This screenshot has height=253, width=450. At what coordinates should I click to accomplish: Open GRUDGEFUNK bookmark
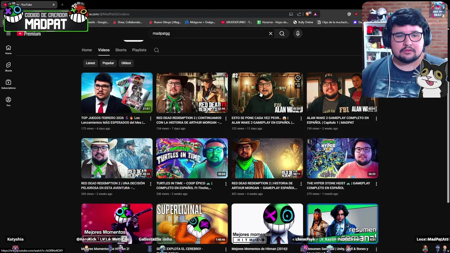point(237,22)
